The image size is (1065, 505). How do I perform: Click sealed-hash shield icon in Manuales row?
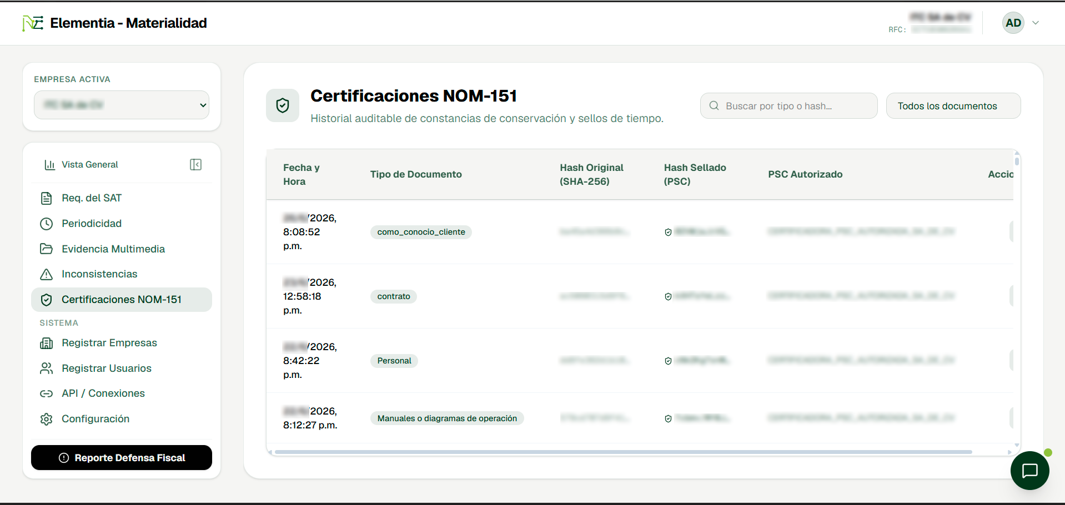click(668, 418)
